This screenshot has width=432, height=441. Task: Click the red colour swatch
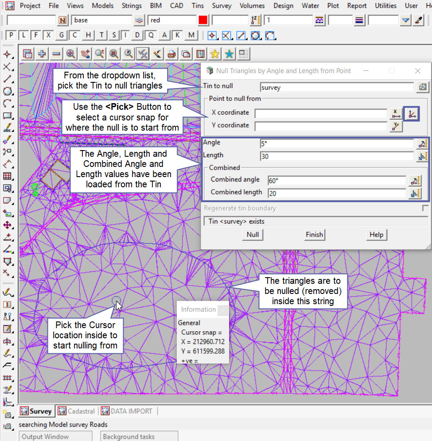pos(203,20)
